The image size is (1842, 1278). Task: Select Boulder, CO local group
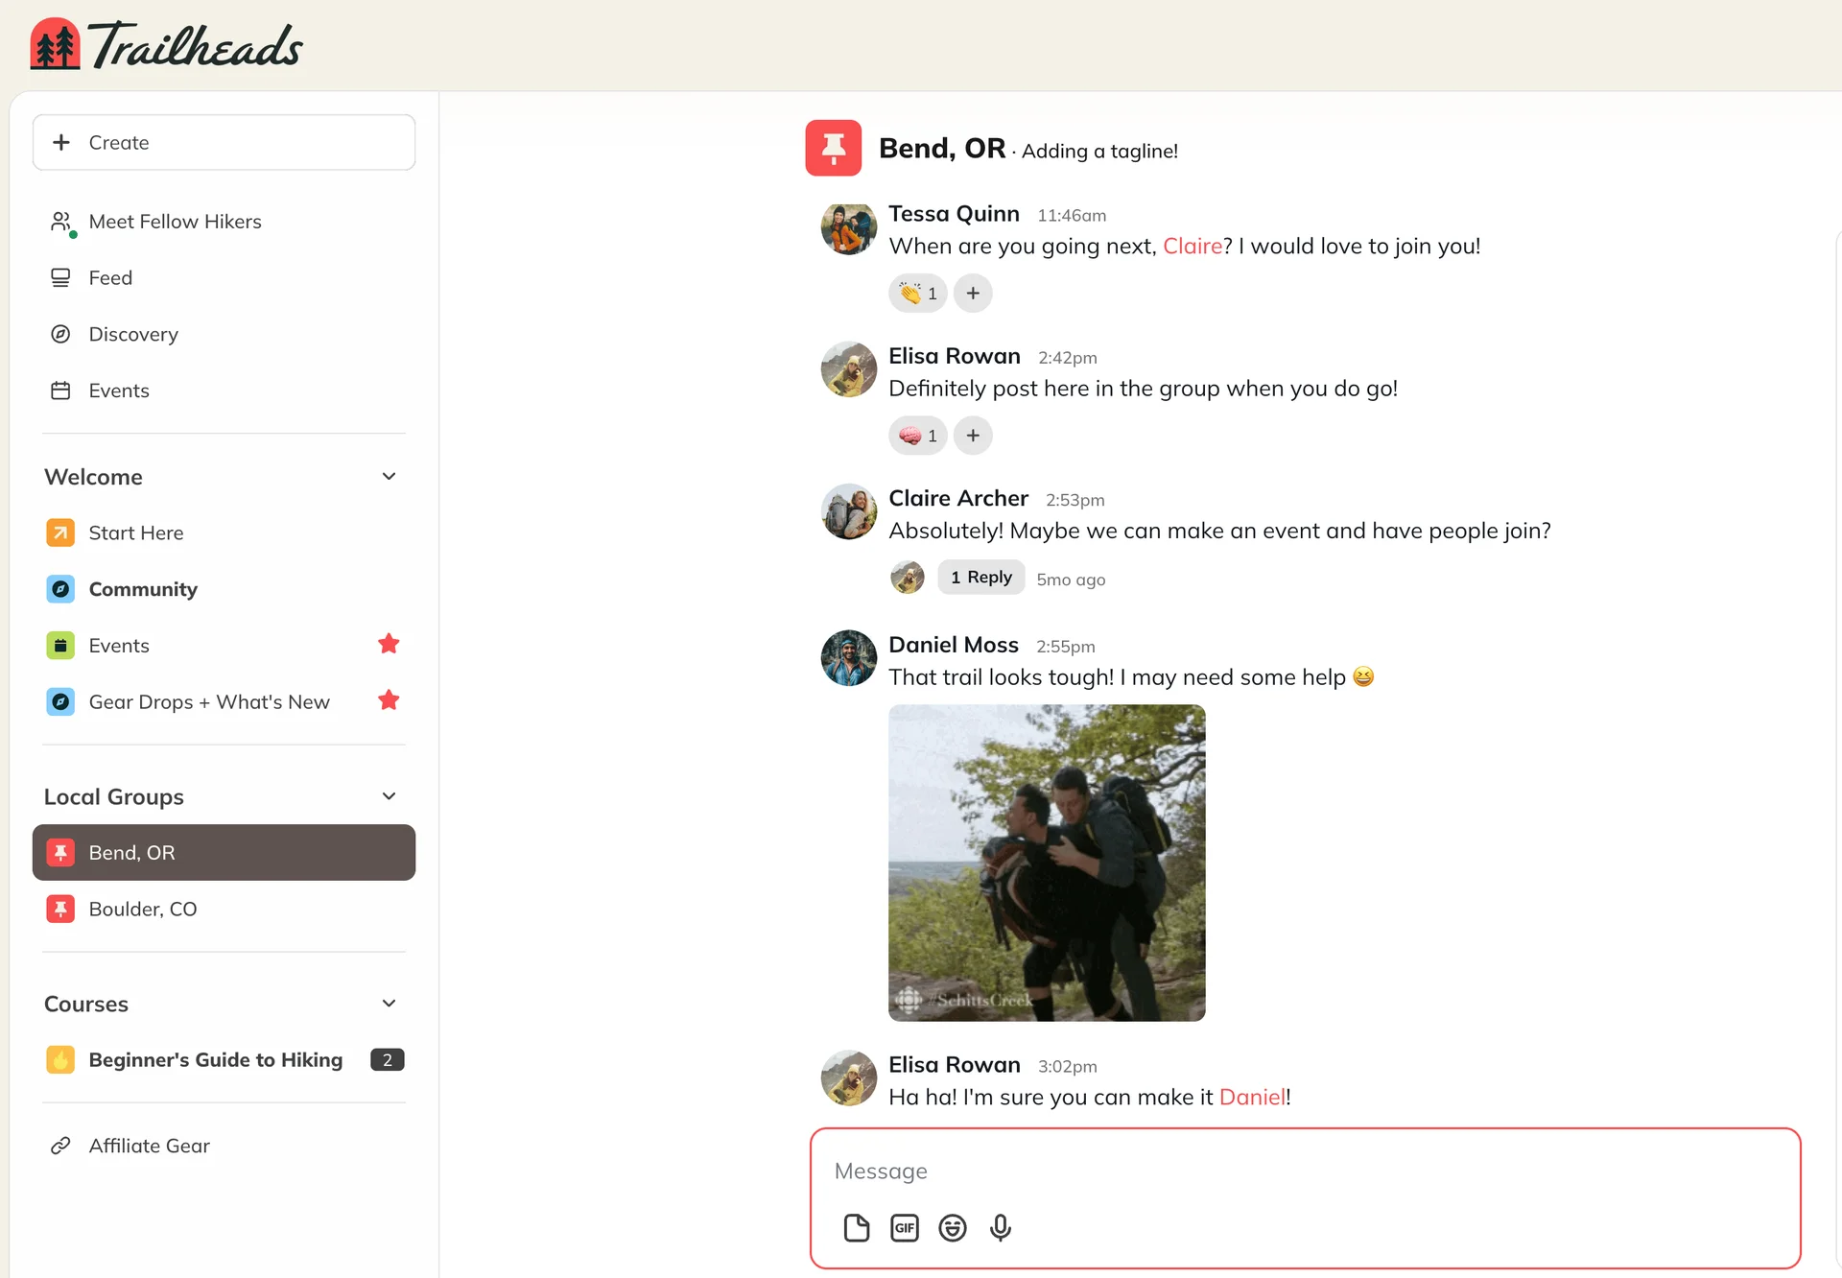224,910
